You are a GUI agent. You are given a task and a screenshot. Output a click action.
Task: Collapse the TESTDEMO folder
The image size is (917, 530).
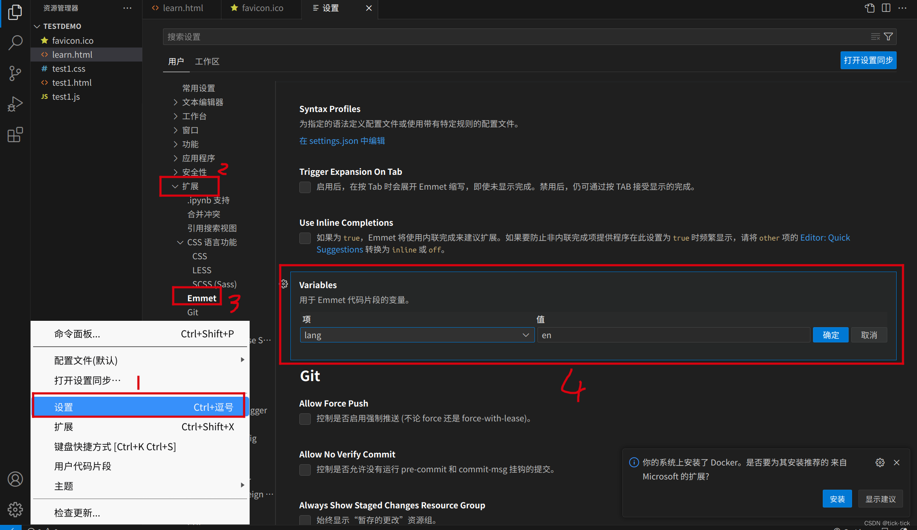(37, 26)
